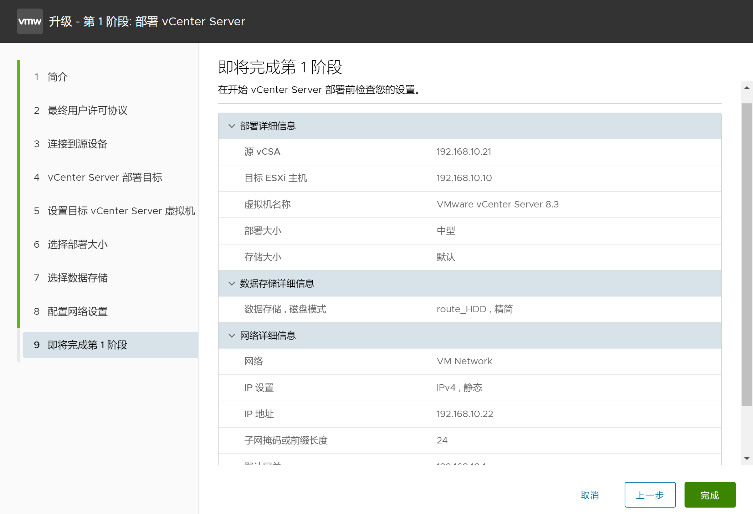Click the IP setting value IPv4，静态
Image resolution: width=753 pixels, height=514 pixels.
[x=459, y=388]
